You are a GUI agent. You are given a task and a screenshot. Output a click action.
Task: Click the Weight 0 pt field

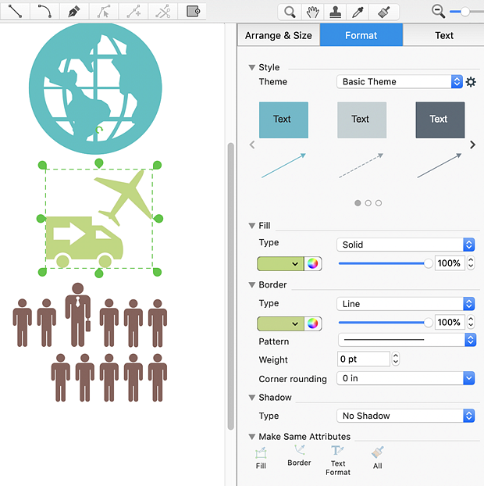363,359
